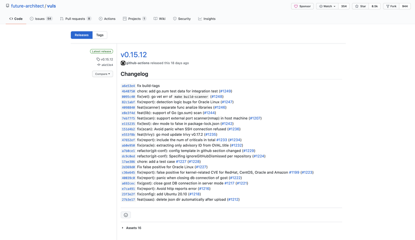Click the repository book icon
The image size is (415, 240).
8,6
